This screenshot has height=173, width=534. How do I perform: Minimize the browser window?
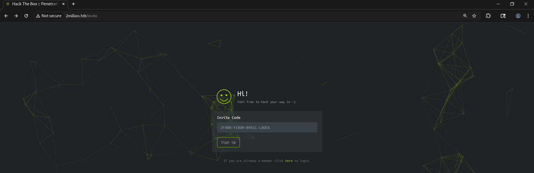coord(498,4)
